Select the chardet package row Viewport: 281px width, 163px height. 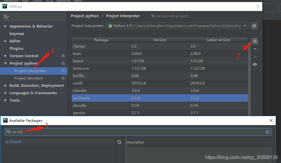coord(160,91)
